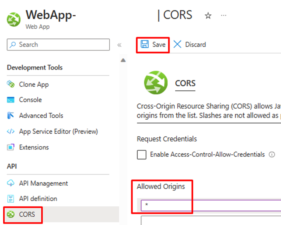Open the more options ellipsis menu
The width and height of the screenshot is (281, 225).
(223, 16)
